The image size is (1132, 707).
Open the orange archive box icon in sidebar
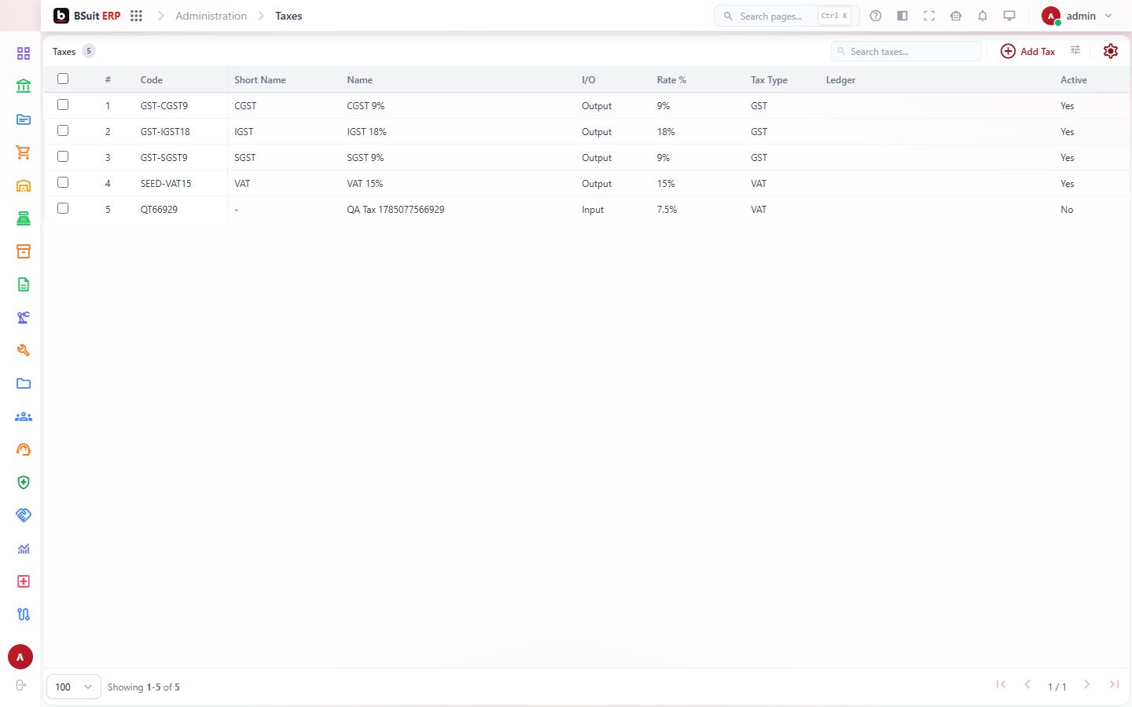click(24, 251)
